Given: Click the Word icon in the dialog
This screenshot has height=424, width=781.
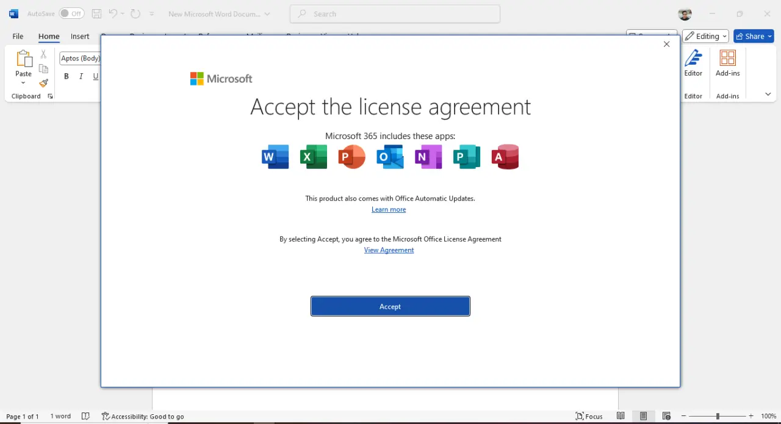Looking at the screenshot, I should click(275, 157).
